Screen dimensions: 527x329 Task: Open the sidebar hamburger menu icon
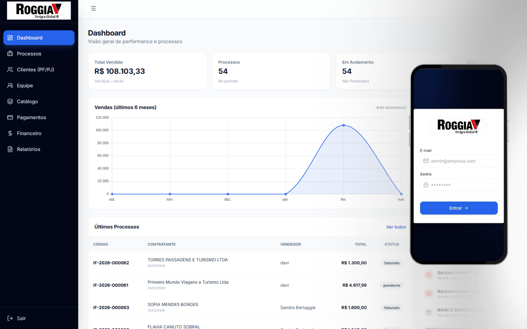click(x=93, y=8)
